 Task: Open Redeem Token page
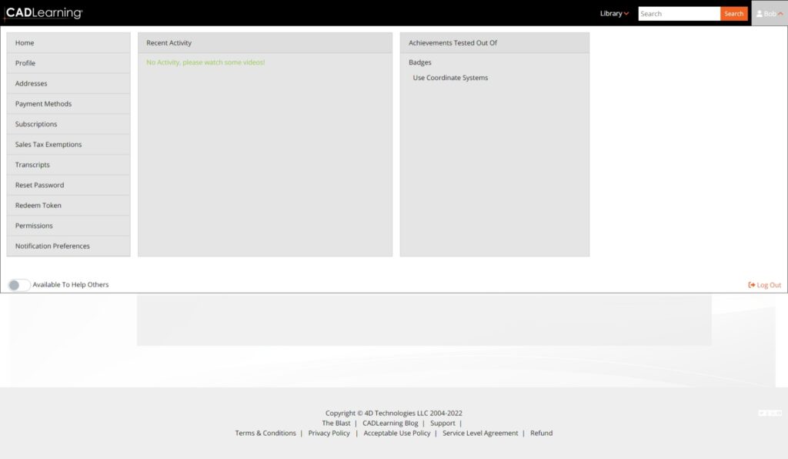tap(38, 206)
